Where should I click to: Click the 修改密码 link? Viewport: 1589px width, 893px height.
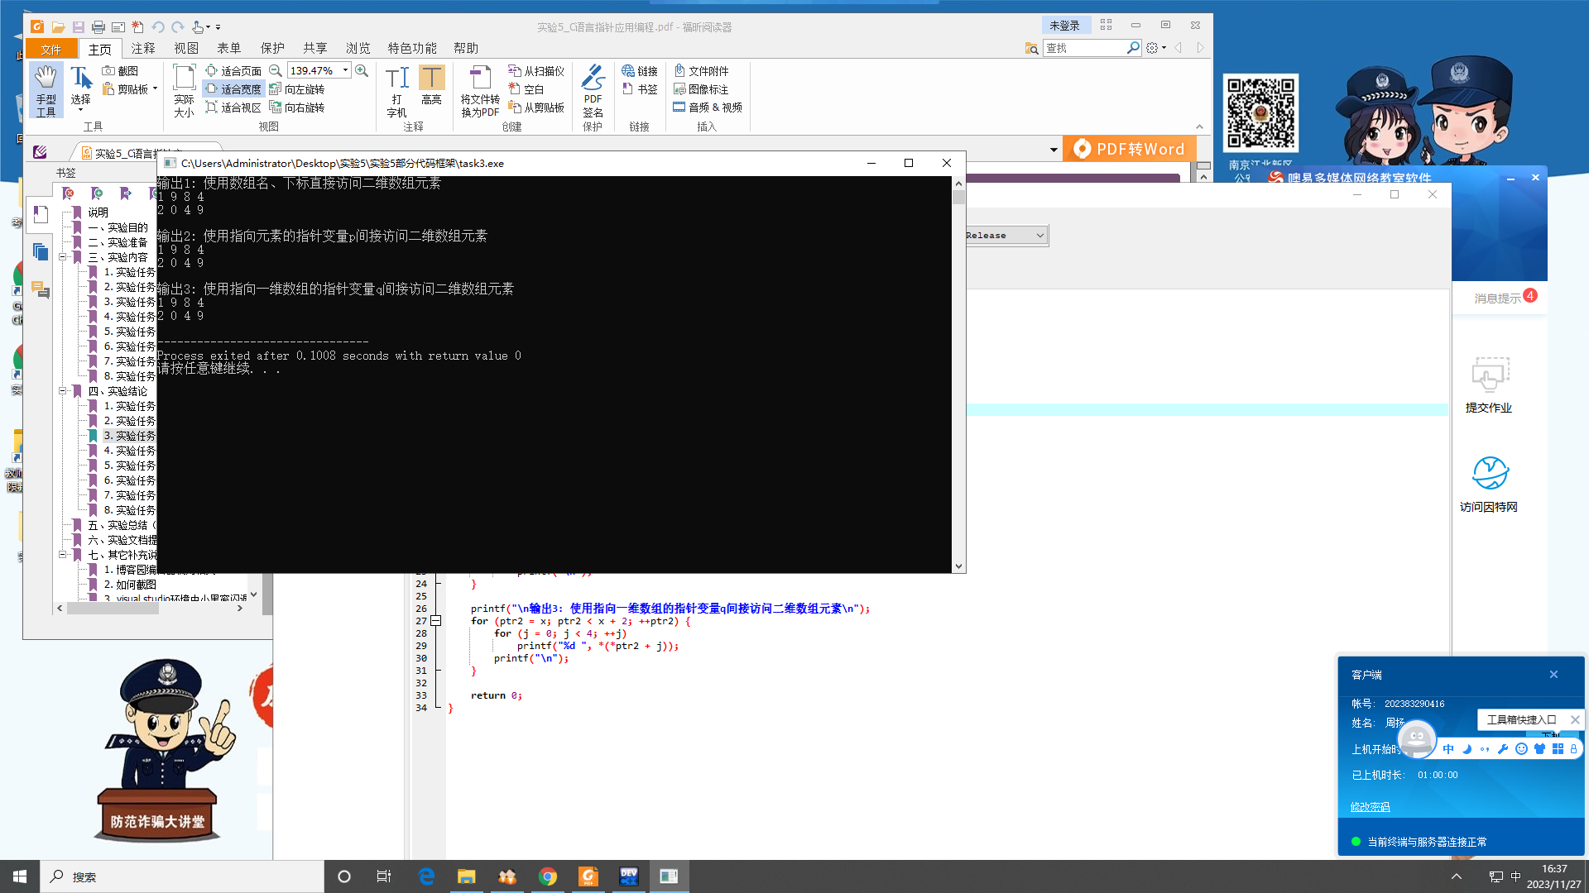(1370, 807)
